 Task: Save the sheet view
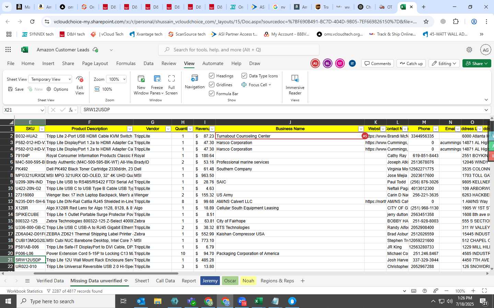(16, 89)
